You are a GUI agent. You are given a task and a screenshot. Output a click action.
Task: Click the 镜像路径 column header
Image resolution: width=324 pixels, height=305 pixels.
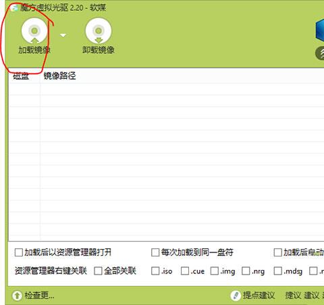coord(59,76)
